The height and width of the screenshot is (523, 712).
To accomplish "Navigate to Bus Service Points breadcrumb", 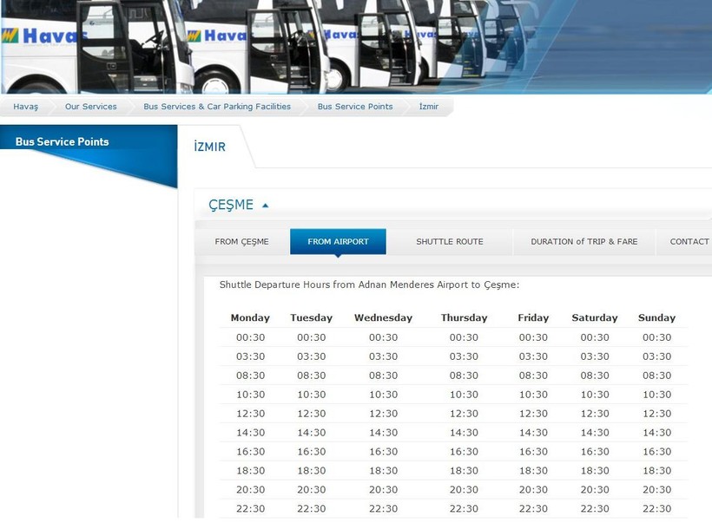I will [354, 107].
